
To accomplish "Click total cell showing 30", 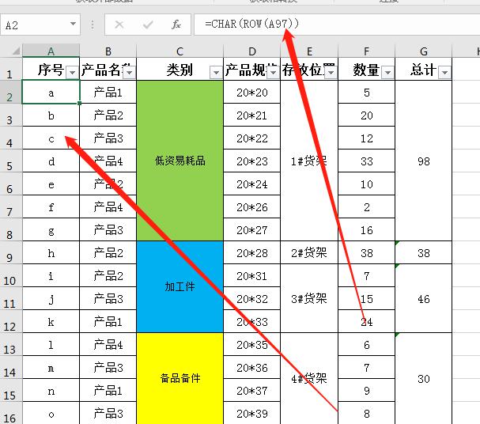I will (x=424, y=379).
